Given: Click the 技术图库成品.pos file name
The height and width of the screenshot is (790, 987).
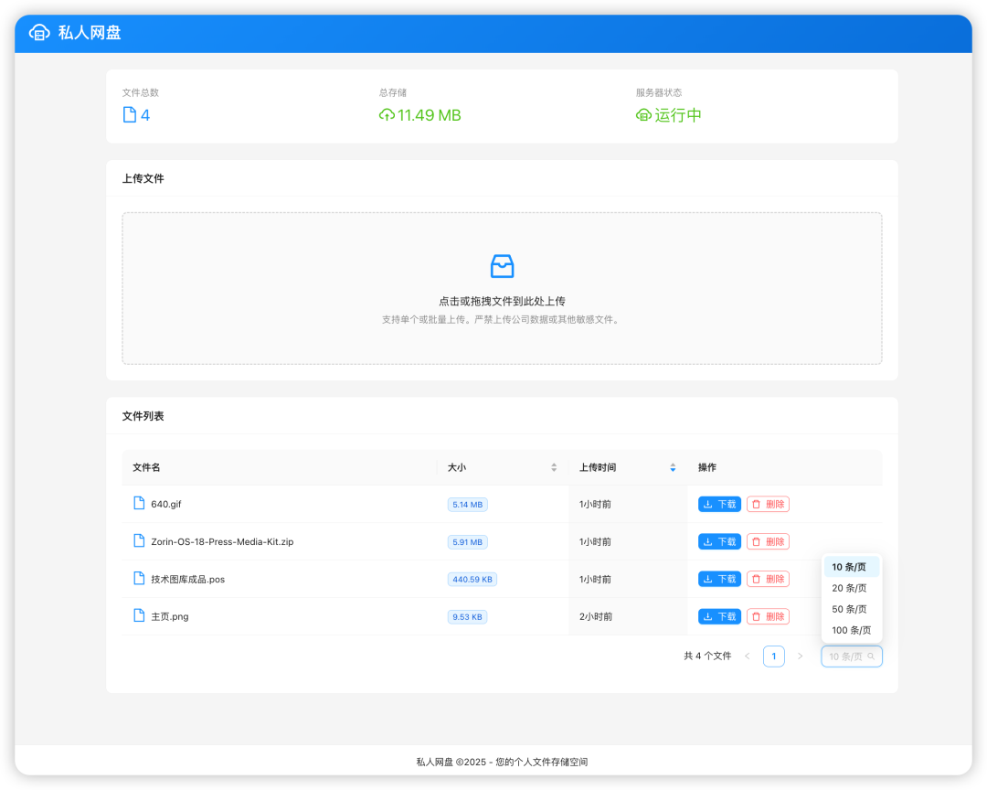Looking at the screenshot, I should (187, 579).
